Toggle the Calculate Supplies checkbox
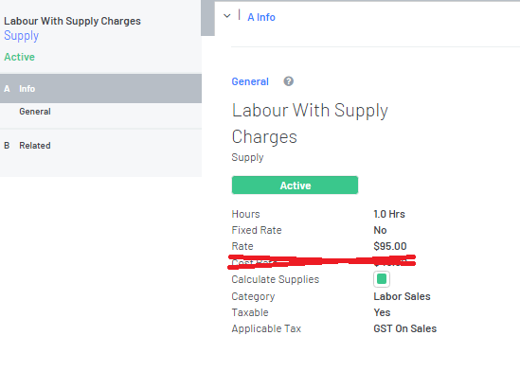Screen dimensions: 520x371 point(382,279)
